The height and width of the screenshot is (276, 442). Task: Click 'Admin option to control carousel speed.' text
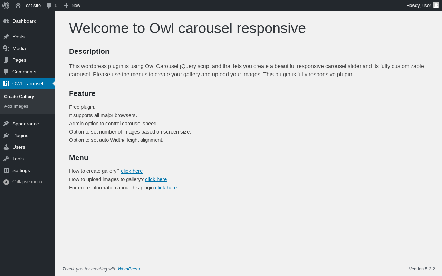pyautogui.click(x=113, y=124)
